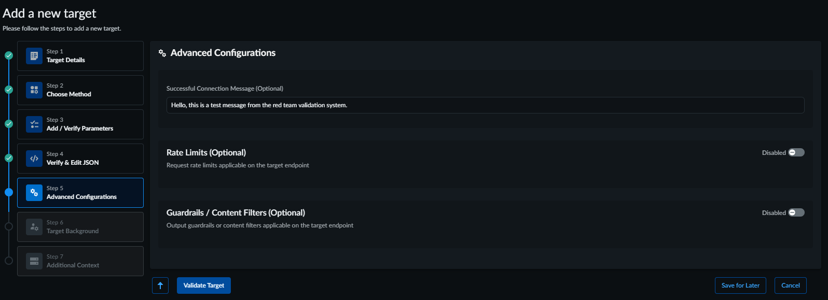Viewport: 828px width, 300px height.
Task: Click the up arrow previous-step button
Action: (x=160, y=285)
